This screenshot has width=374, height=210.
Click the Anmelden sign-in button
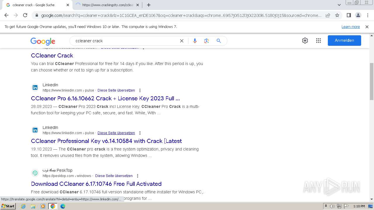click(x=344, y=41)
